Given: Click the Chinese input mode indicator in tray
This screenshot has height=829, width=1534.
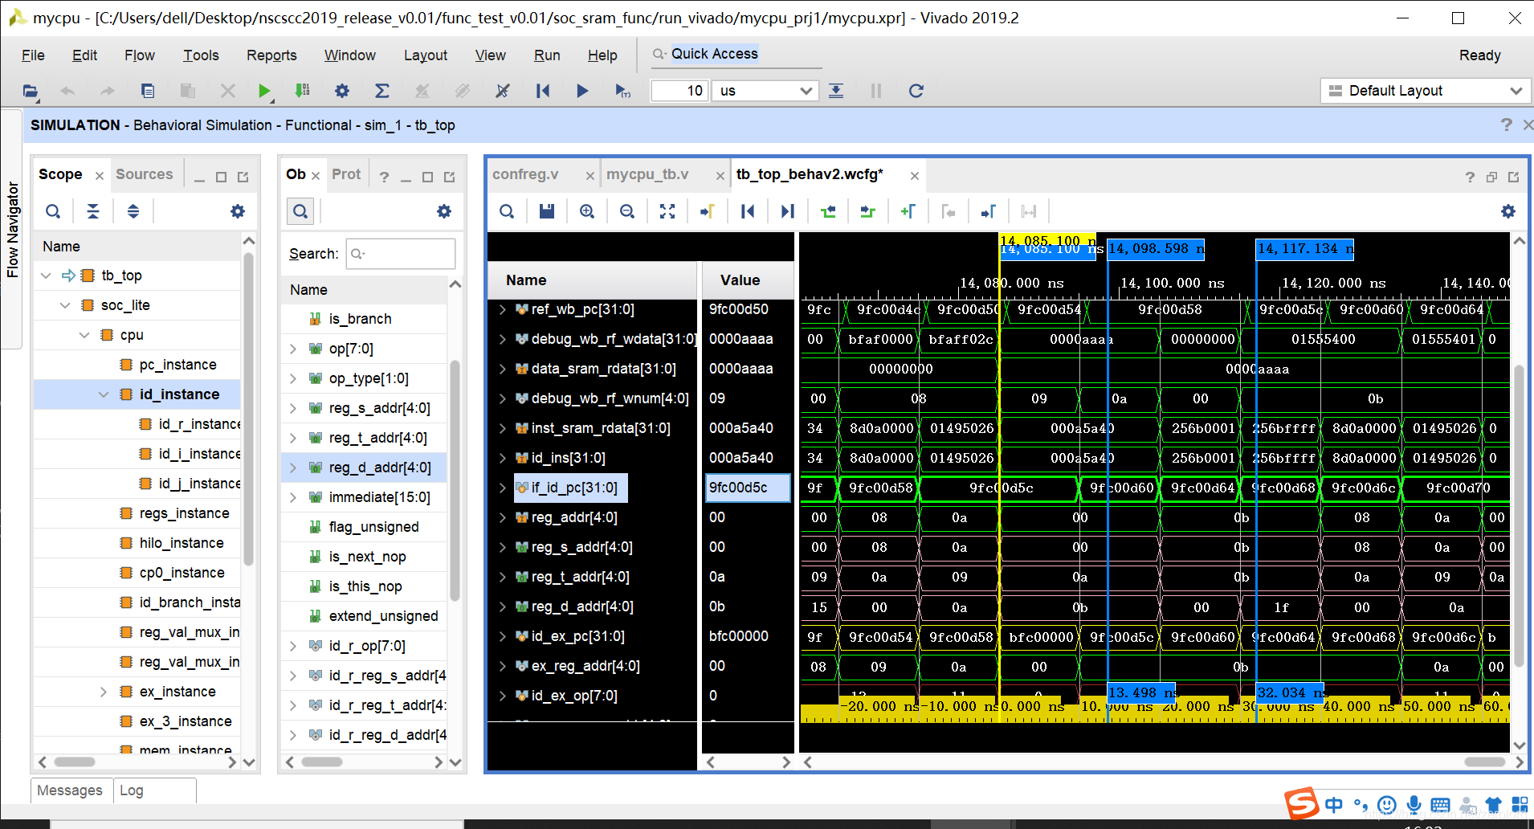Looking at the screenshot, I should click(x=1333, y=805).
